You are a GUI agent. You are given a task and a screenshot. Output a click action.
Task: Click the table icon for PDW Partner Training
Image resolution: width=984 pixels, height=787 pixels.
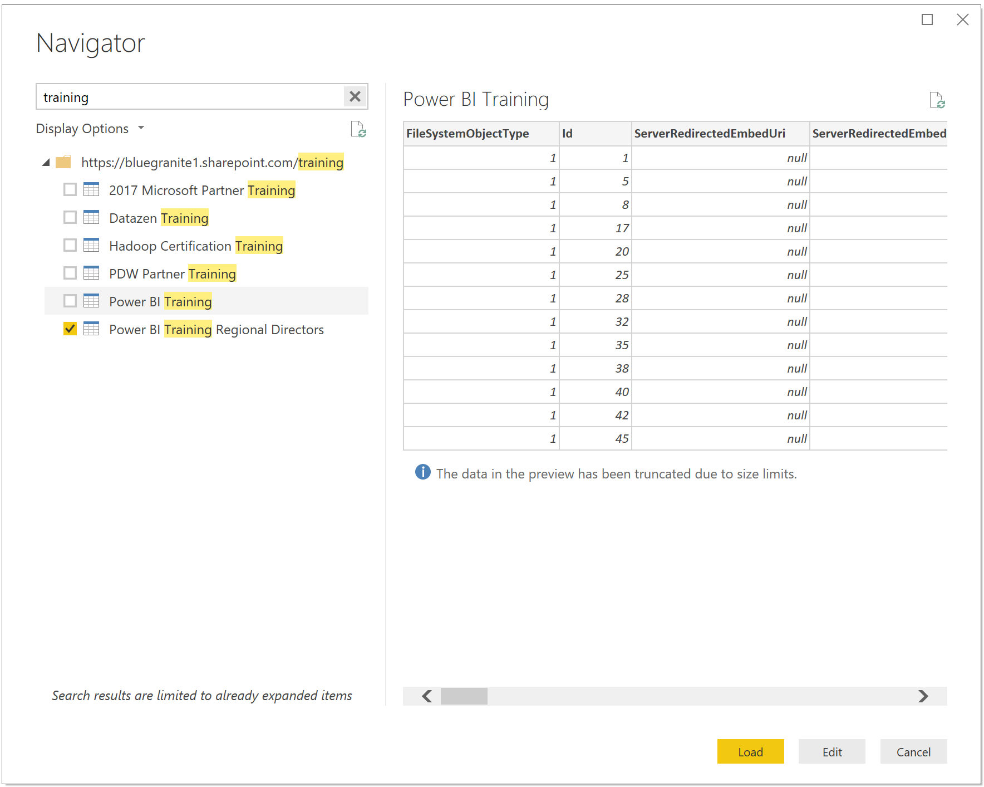tap(91, 273)
